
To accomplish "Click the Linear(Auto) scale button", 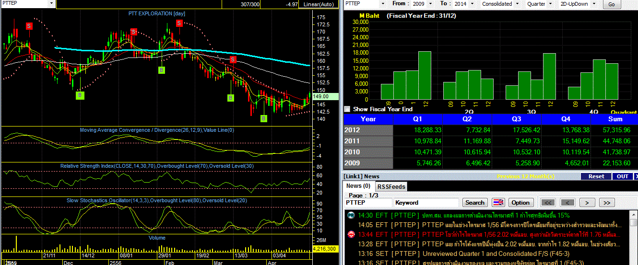I will tap(319, 4).
